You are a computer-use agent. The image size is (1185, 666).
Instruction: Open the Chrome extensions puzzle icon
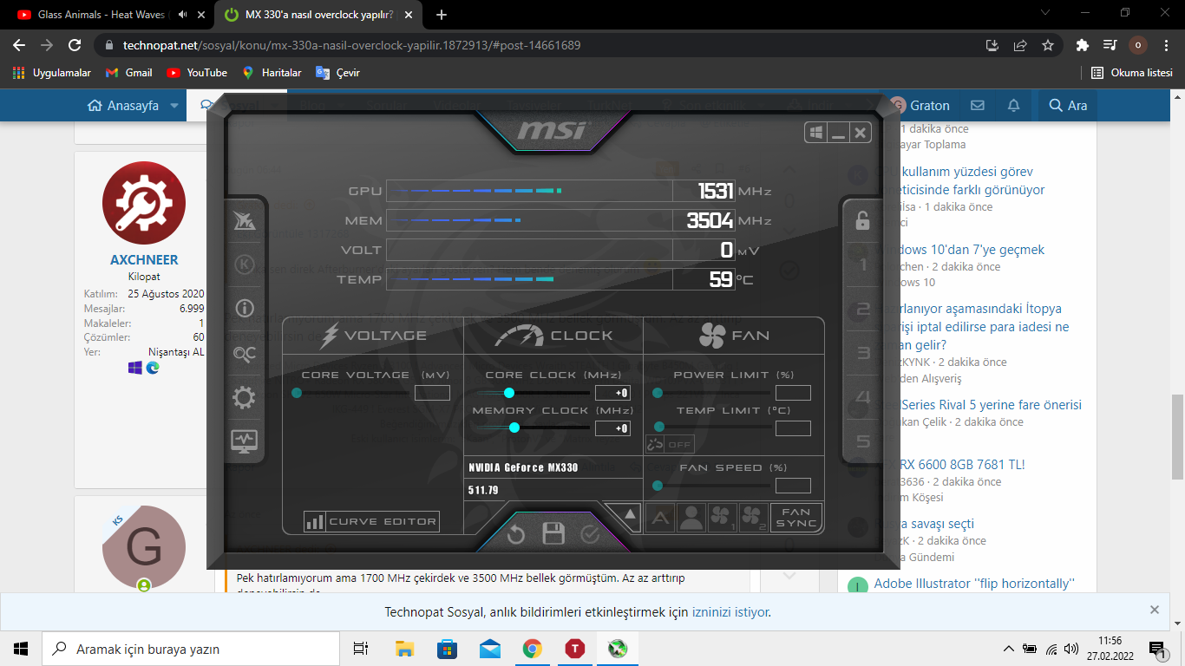point(1082,45)
